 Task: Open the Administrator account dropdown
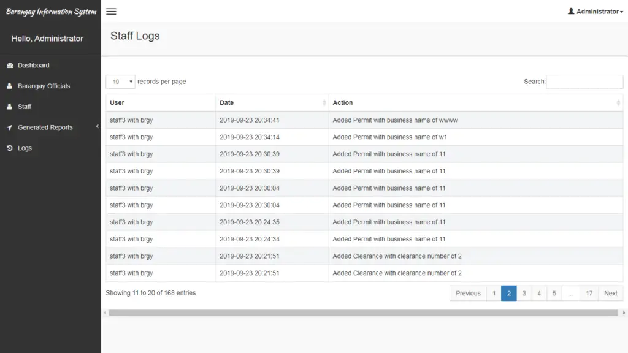tap(595, 11)
